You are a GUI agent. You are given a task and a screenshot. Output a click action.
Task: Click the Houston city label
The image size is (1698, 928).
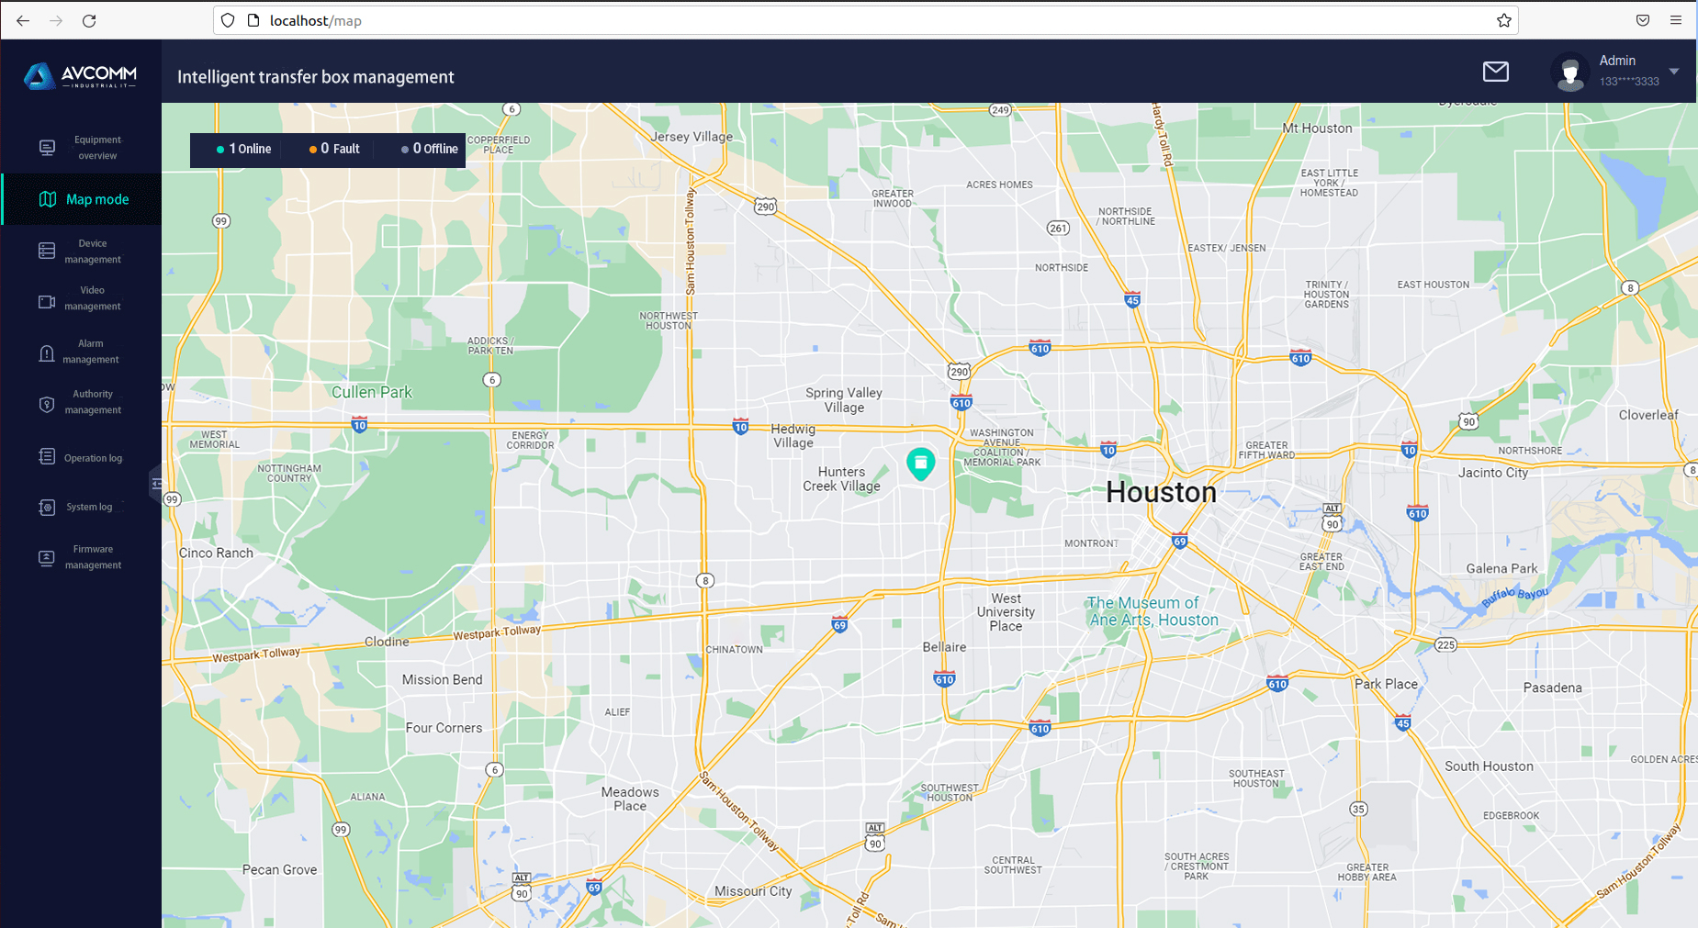pyautogui.click(x=1161, y=492)
